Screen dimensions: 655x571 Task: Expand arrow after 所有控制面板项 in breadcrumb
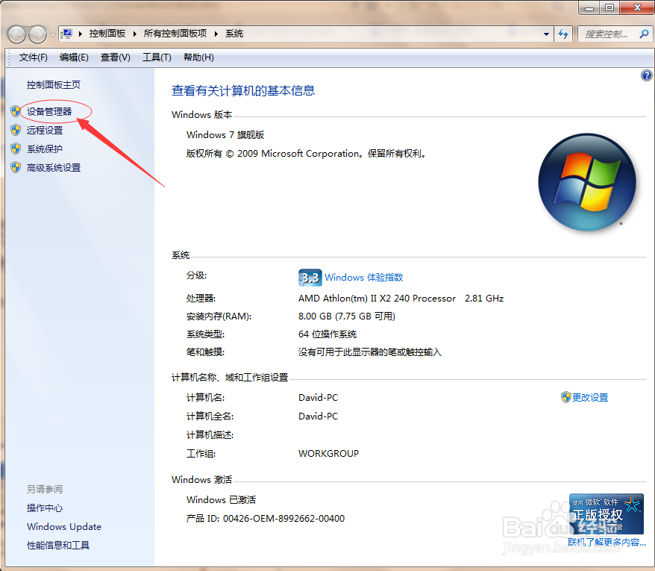tap(216, 34)
